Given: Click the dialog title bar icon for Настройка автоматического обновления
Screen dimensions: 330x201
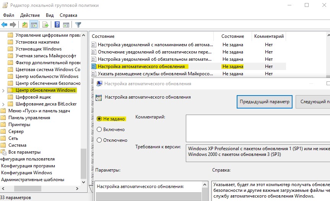Looking at the screenshot, I should click(x=99, y=84).
